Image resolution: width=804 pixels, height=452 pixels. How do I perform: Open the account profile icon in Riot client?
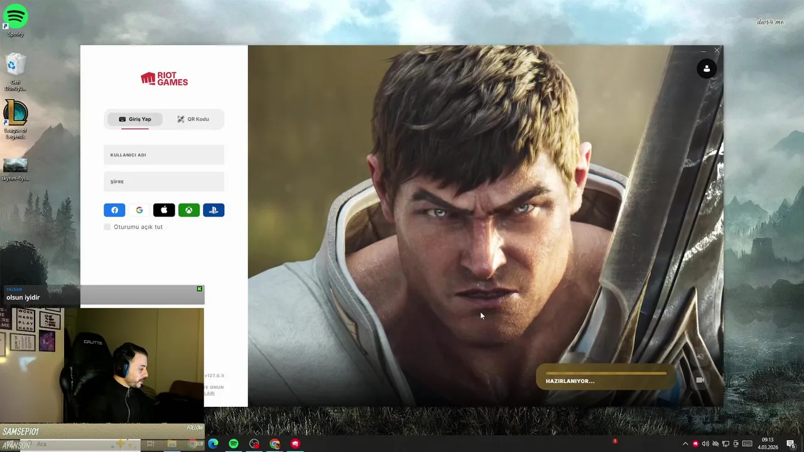[x=707, y=69]
